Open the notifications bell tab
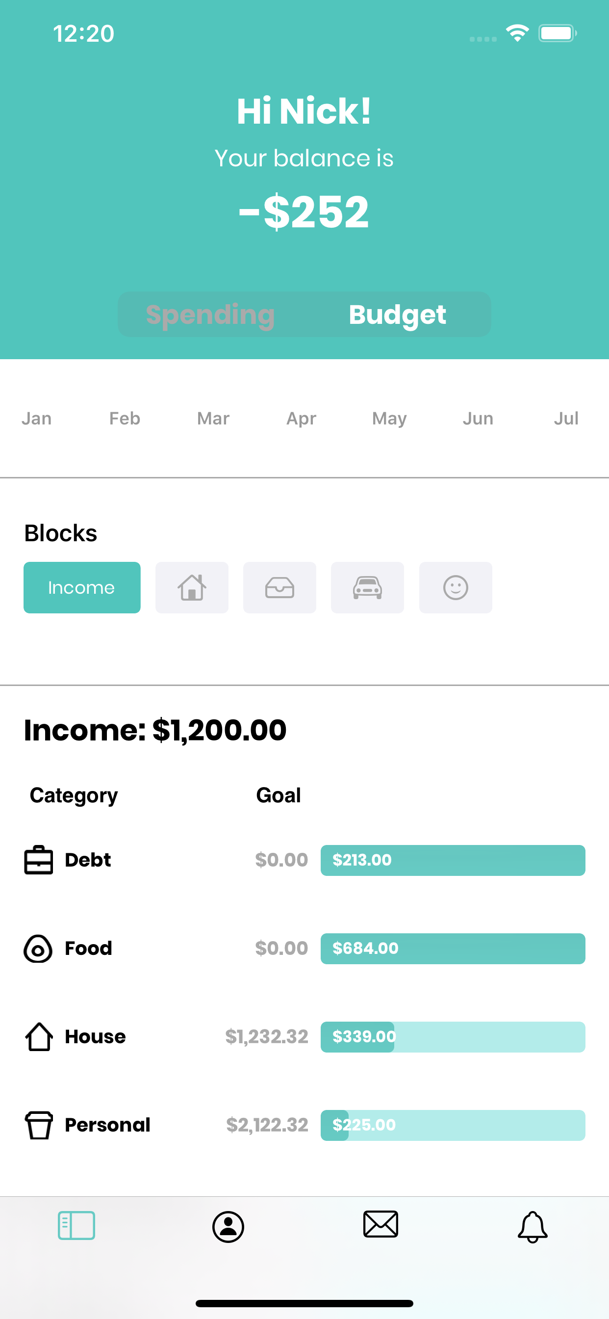Image resolution: width=609 pixels, height=1319 pixels. click(x=533, y=1227)
